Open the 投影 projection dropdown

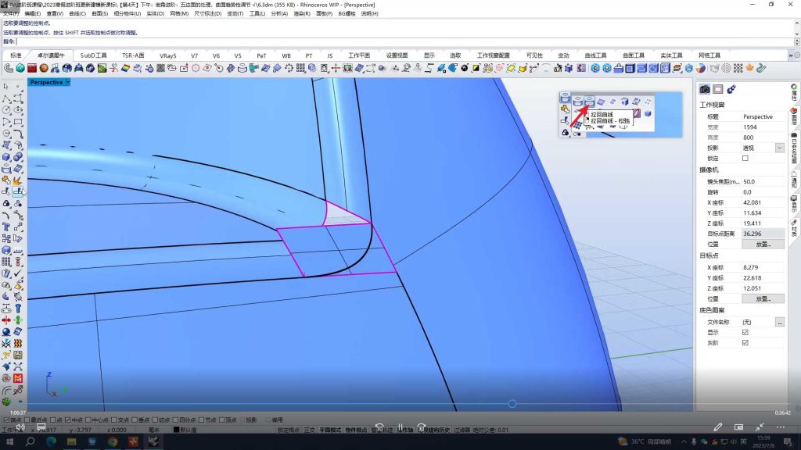[779, 148]
